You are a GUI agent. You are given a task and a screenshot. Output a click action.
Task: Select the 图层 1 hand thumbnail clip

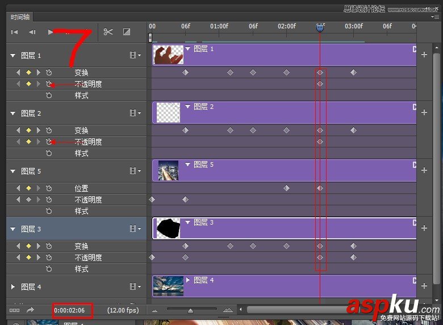pyautogui.click(x=168, y=54)
